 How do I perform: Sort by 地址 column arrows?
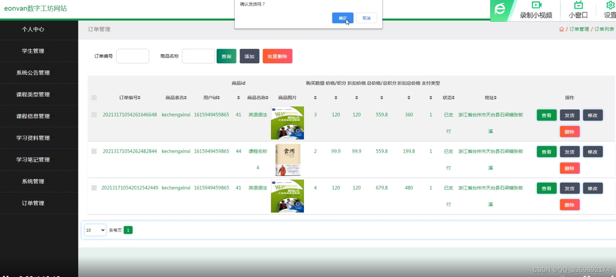[x=495, y=98]
